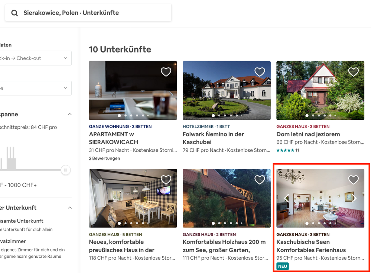
Task: Grab the price range slider handle
Action: (66, 170)
